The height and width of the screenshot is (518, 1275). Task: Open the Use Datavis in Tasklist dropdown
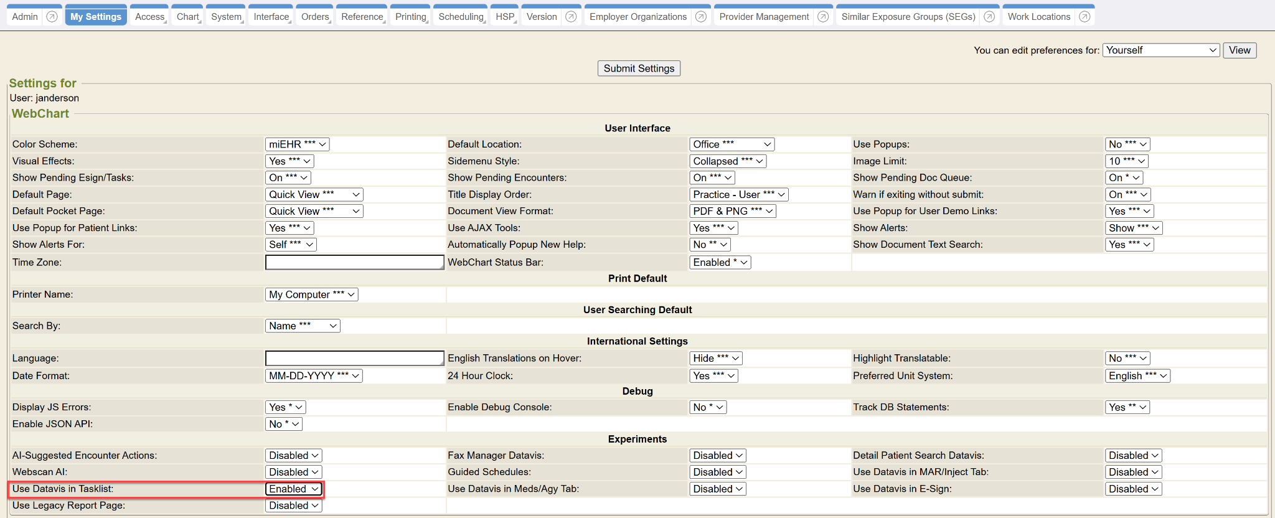coord(294,489)
